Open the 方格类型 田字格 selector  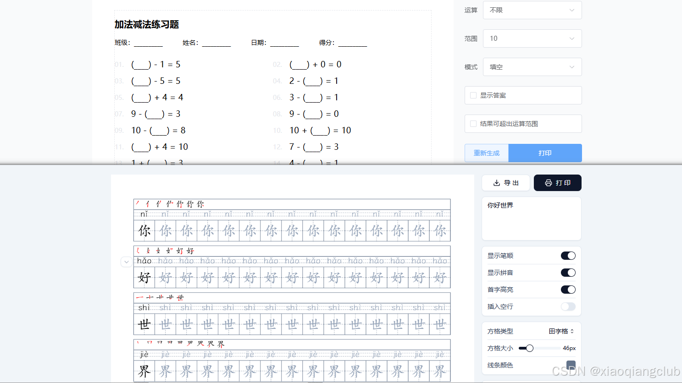point(561,331)
